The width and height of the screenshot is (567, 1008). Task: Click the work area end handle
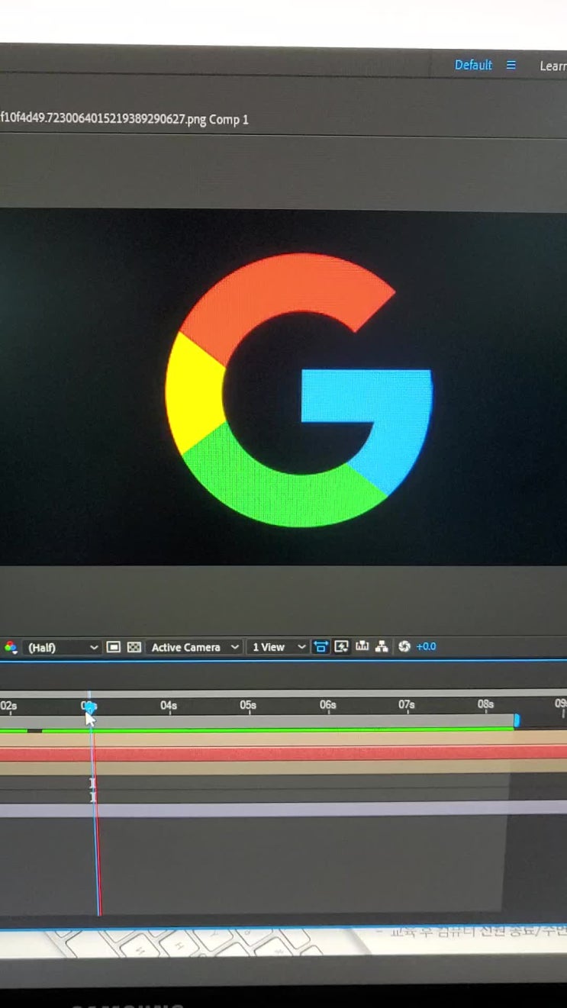517,720
